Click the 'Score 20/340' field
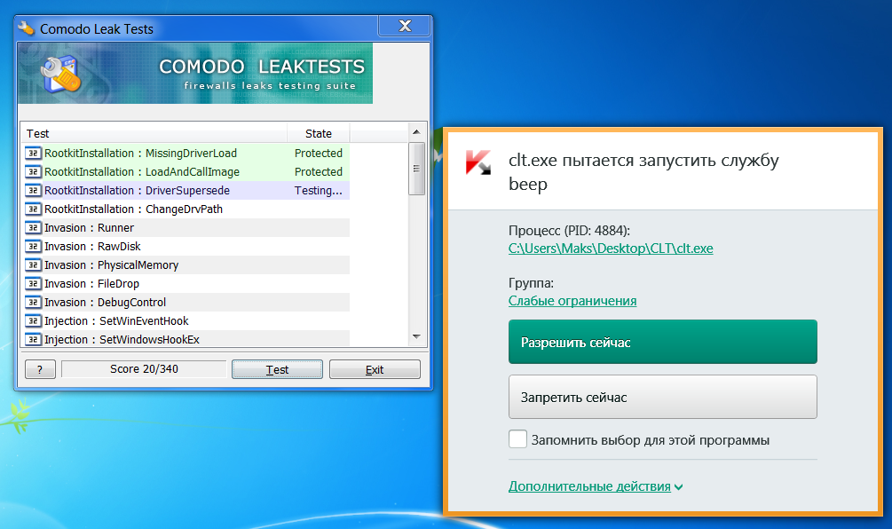The width and height of the screenshot is (892, 529). 144,369
